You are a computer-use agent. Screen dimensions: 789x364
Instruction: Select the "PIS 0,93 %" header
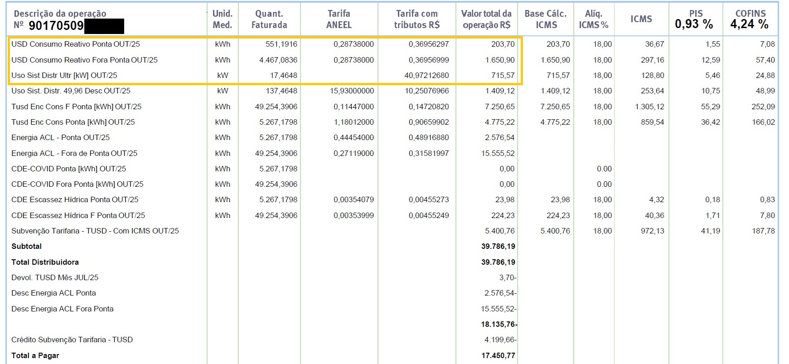click(694, 19)
